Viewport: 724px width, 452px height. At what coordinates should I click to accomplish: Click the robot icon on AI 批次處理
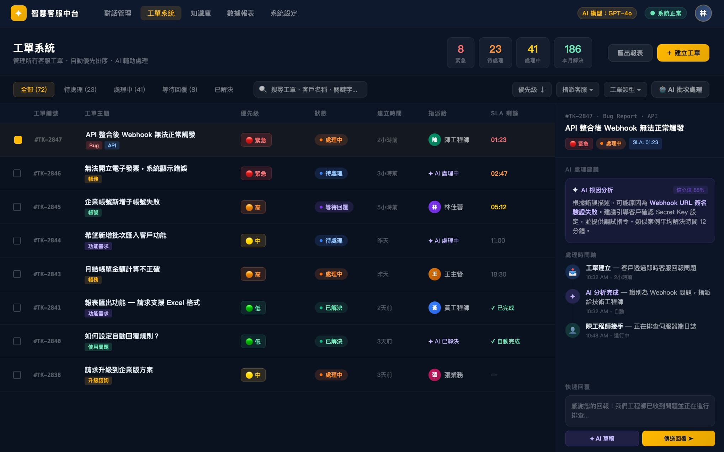coord(662,89)
